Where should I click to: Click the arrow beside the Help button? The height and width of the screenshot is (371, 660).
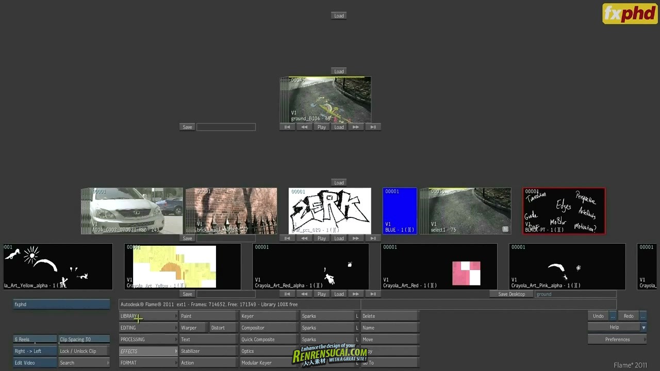point(643,328)
